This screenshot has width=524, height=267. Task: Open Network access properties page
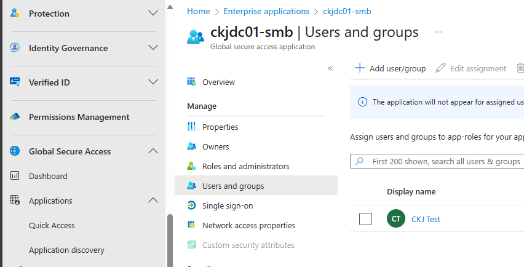point(248,225)
